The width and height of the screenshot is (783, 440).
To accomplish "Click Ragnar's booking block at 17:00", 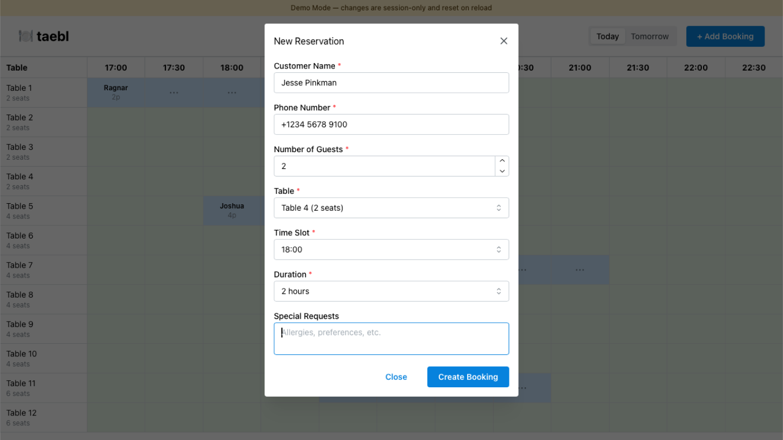I will (x=115, y=92).
